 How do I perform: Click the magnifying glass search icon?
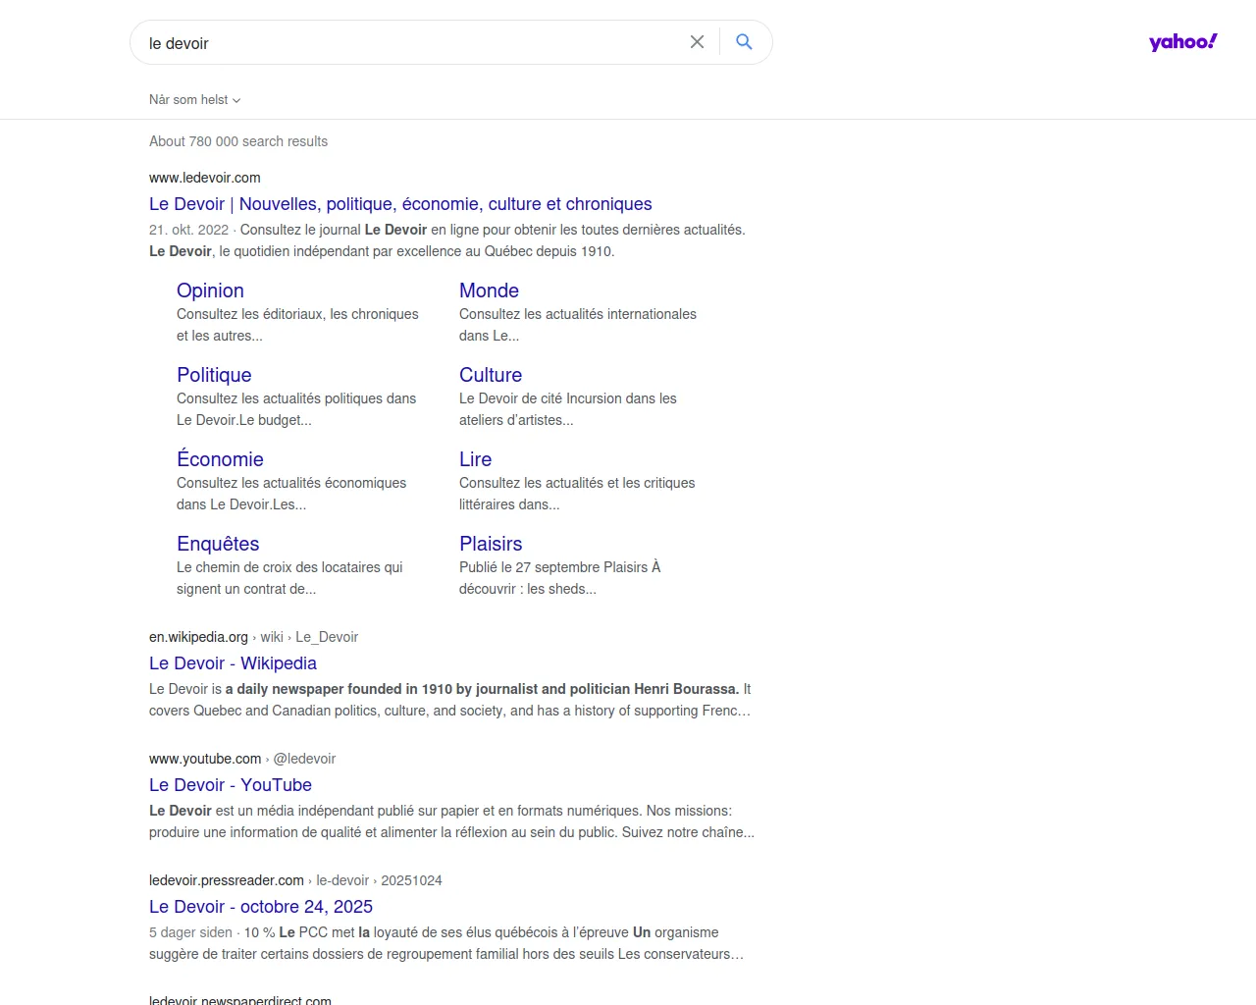tap(745, 42)
